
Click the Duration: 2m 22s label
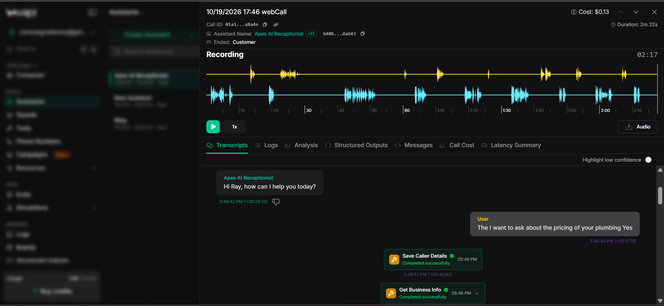tap(634, 25)
